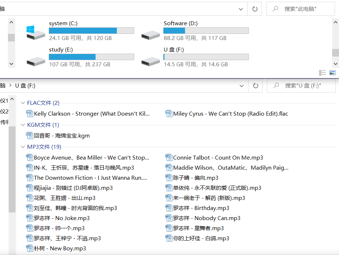
Task: Click the Miley Cyrus flac file icon
Action: (x=169, y=113)
